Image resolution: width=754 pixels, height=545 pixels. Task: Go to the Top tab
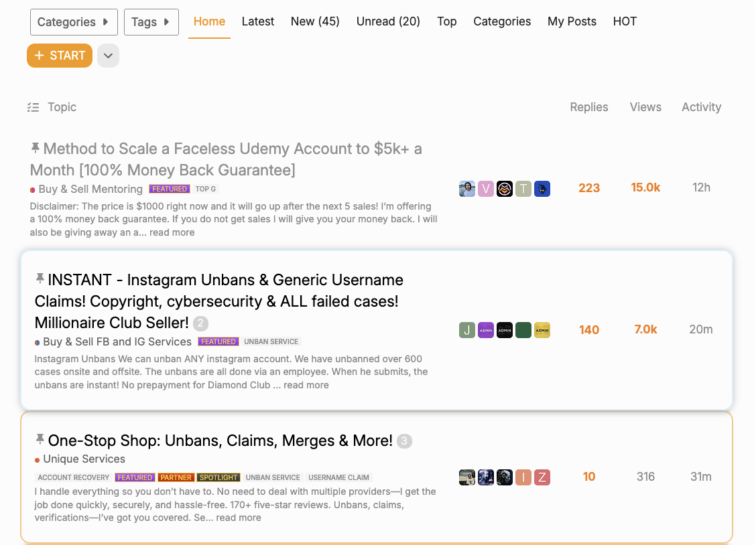click(x=447, y=21)
